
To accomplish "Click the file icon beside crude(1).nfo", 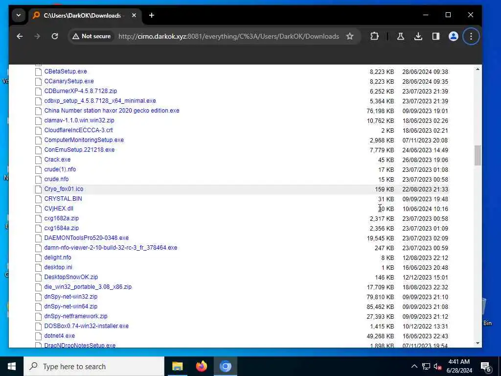I will (38, 169).
